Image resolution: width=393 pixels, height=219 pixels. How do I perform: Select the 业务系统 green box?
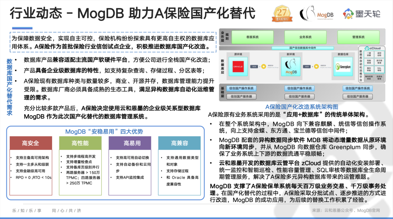305,37
